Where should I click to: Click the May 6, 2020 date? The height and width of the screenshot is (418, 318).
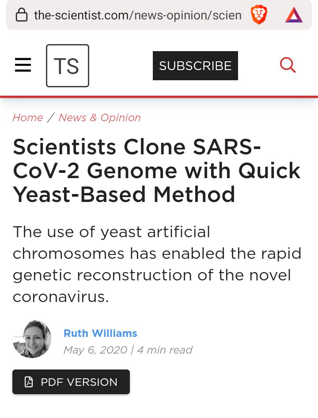(95, 350)
